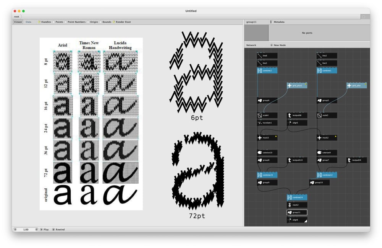
Task: Turn on the Point Numbers checkbox
Action: click(x=66, y=22)
